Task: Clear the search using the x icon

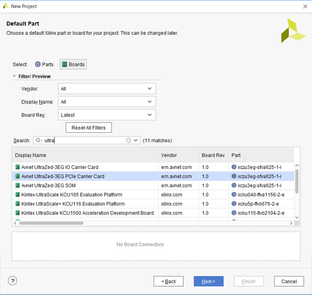Action: point(129,140)
